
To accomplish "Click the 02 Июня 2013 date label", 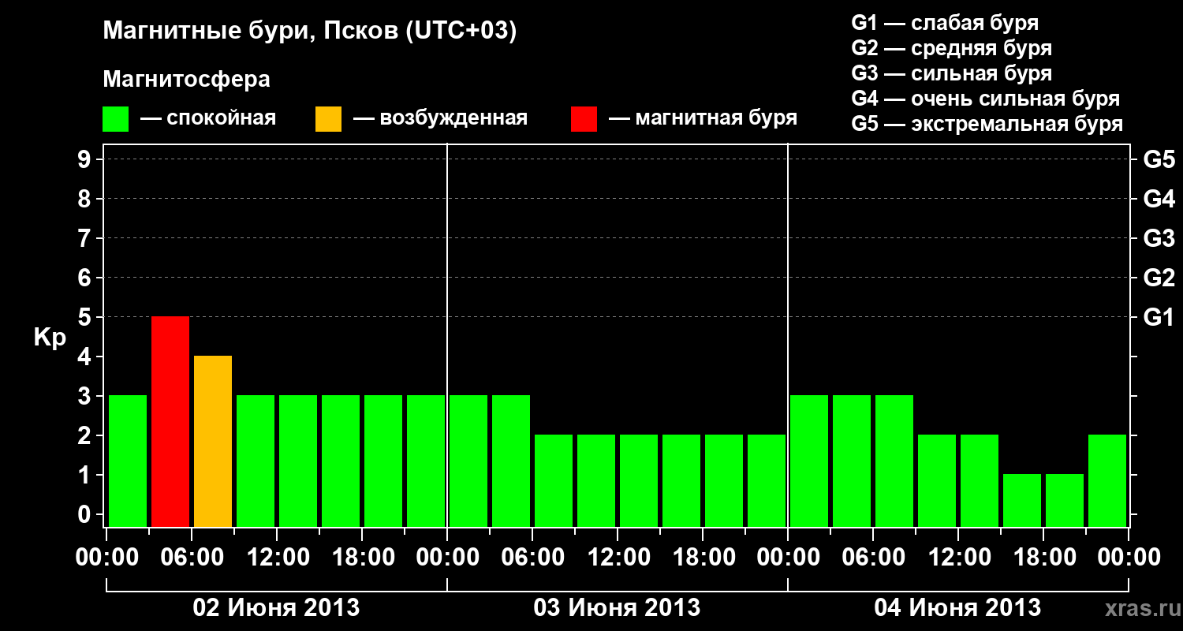I will tap(276, 608).
